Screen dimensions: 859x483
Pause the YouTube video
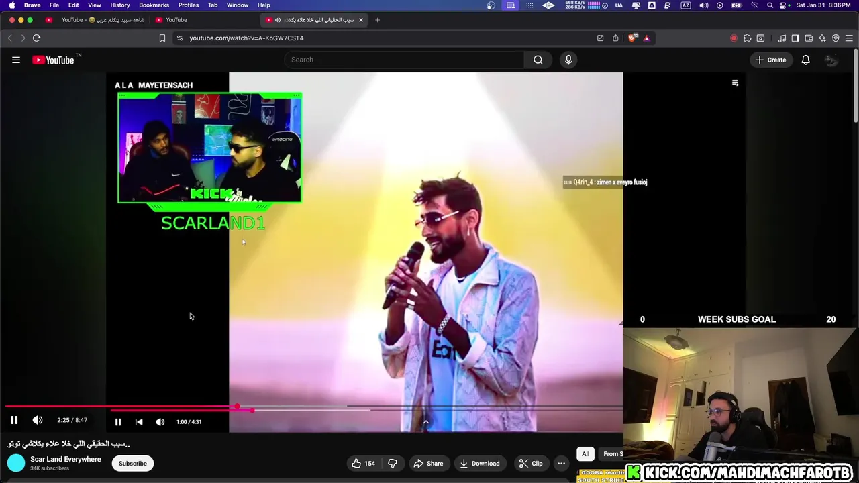pyautogui.click(x=14, y=420)
